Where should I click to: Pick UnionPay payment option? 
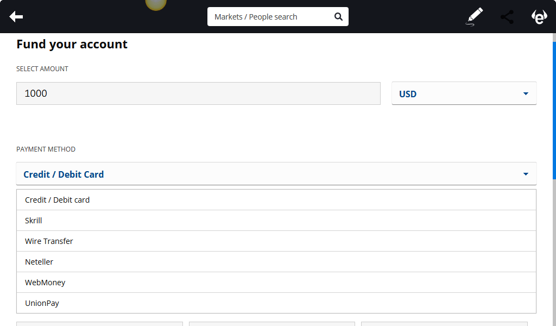276,303
